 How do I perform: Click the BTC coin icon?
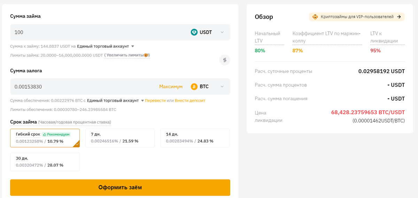pos(194,87)
